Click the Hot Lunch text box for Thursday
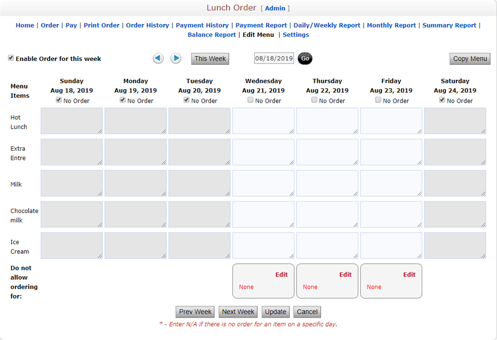 coord(327,122)
